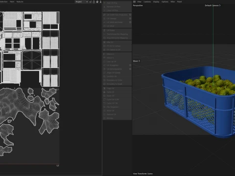Open settings gear beside UV Straighten
Viewport: 235px width, 176px height.
click(130, 65)
